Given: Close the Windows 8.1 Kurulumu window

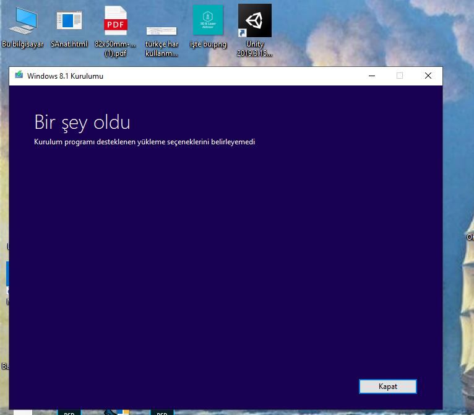Looking at the screenshot, I should 428,76.
